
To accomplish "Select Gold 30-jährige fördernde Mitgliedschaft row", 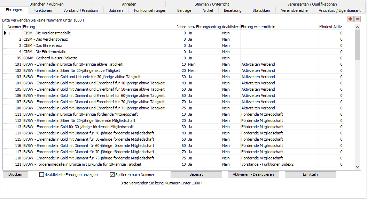I will coord(173,127).
